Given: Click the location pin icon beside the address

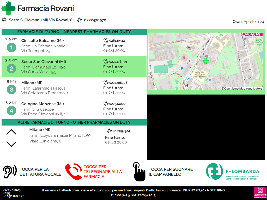Looking at the screenshot, I should [x=4, y=20].
